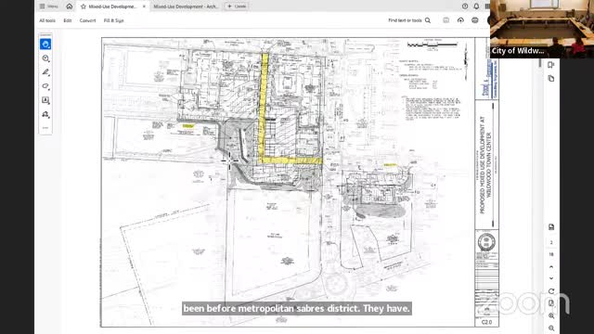Open the Fill & Sign menu item
Screen dimensions: 594x334
pyautogui.click(x=113, y=20)
